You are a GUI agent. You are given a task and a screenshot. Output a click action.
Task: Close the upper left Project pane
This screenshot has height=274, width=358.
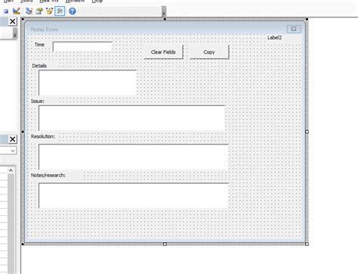(12, 21)
